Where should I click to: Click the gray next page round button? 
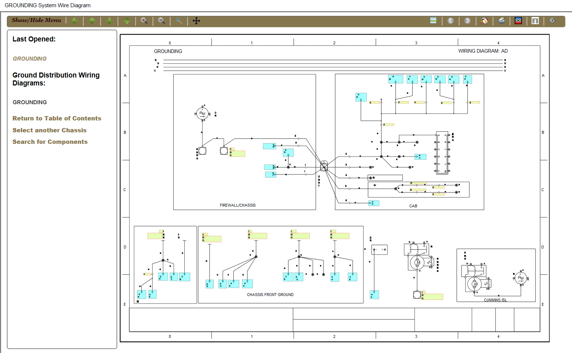[467, 21]
